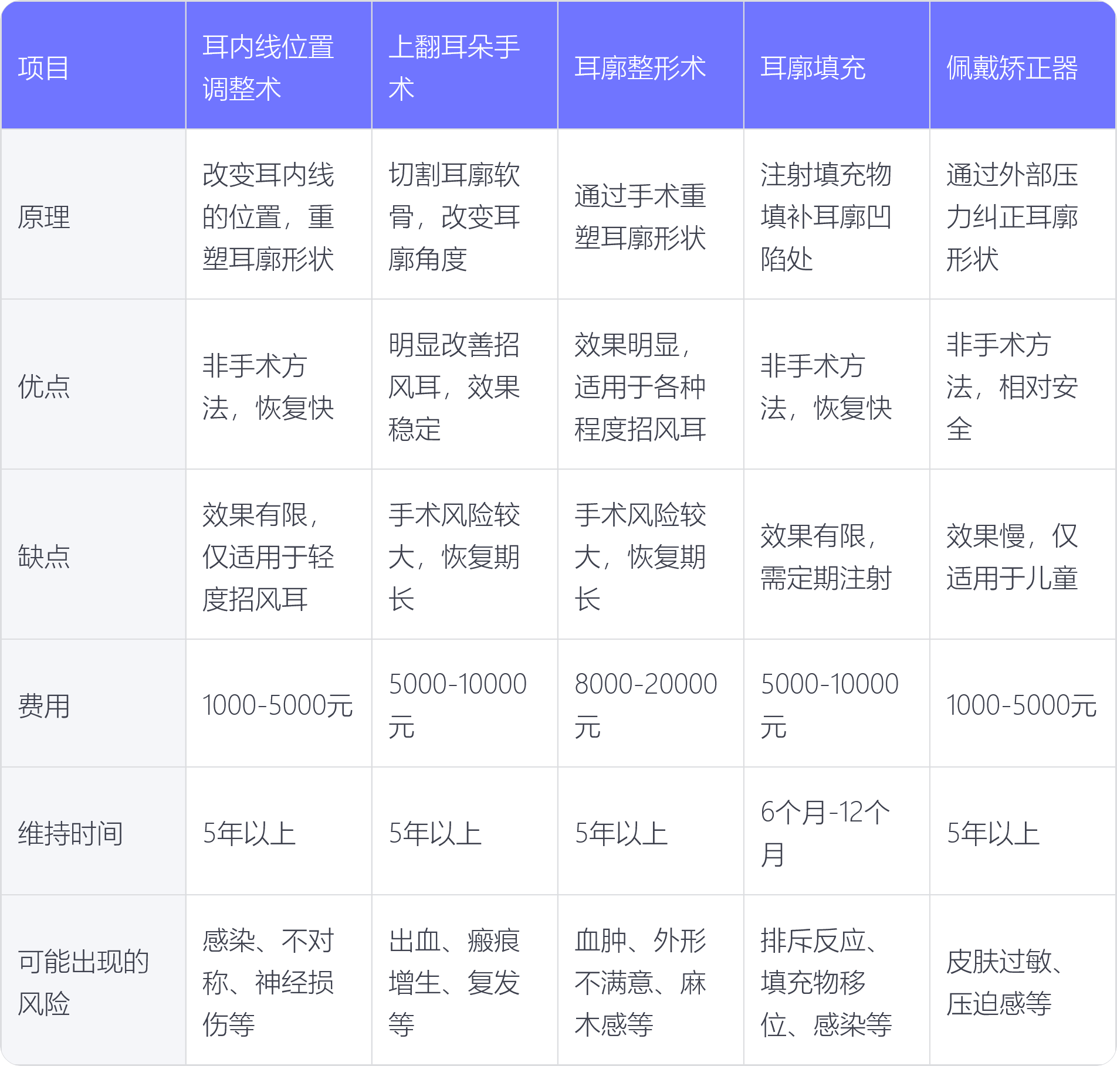Select the 佩戴矫正器 column header
The height and width of the screenshot is (1066, 1117).
[1023, 65]
